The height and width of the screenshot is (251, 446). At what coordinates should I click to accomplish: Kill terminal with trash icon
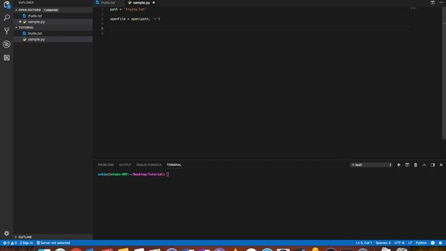click(x=415, y=165)
